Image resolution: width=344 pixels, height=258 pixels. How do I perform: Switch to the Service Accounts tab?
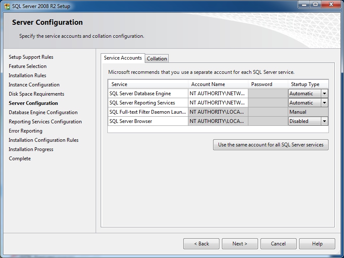(x=122, y=58)
